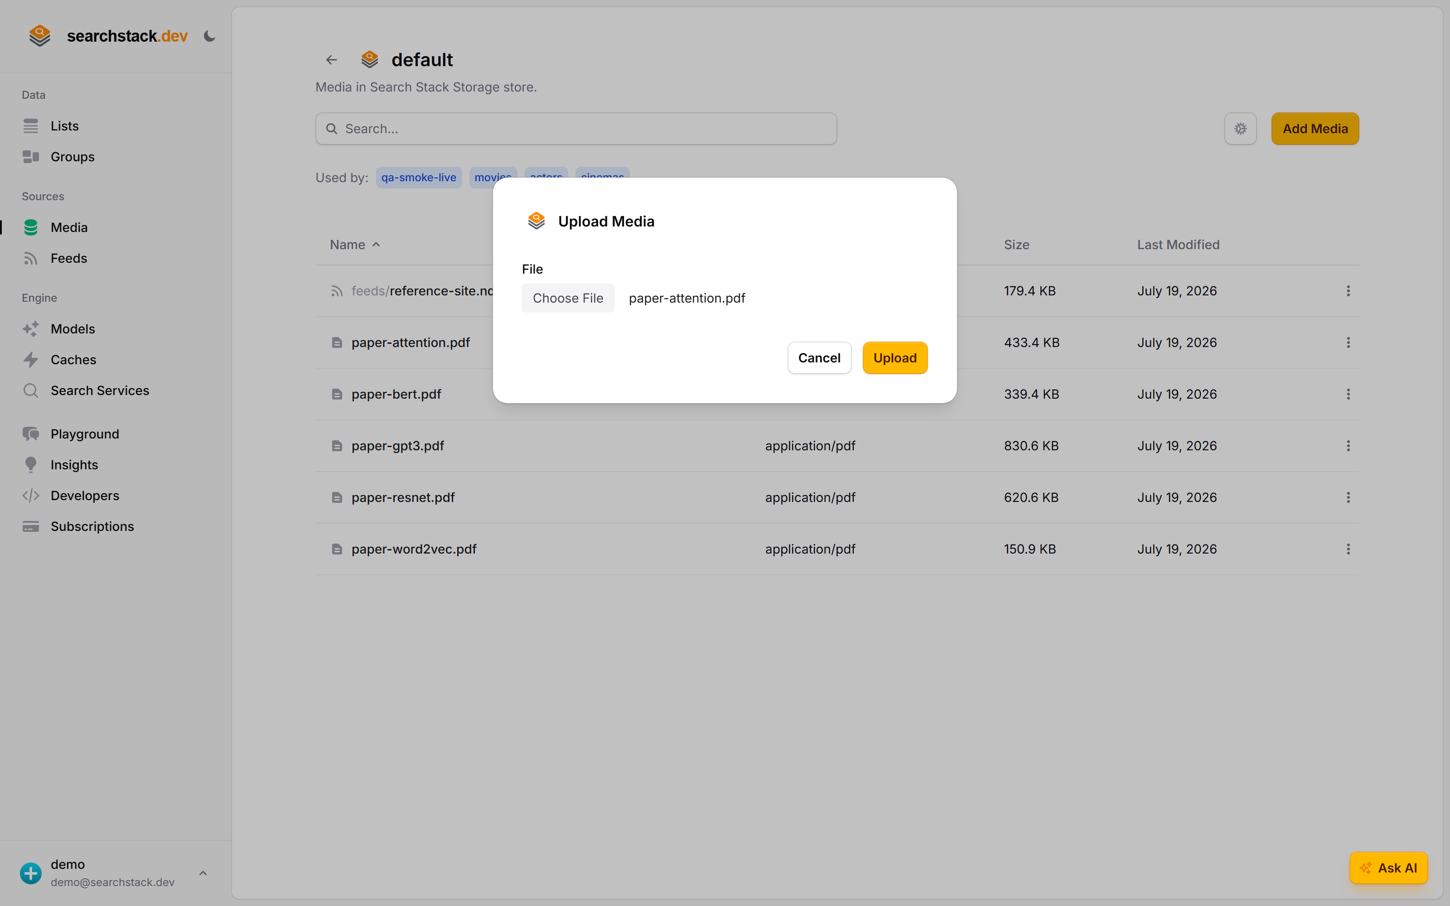1450x906 pixels.
Task: Open row menu for paper-word2vec.pdf
Action: [x=1348, y=549]
